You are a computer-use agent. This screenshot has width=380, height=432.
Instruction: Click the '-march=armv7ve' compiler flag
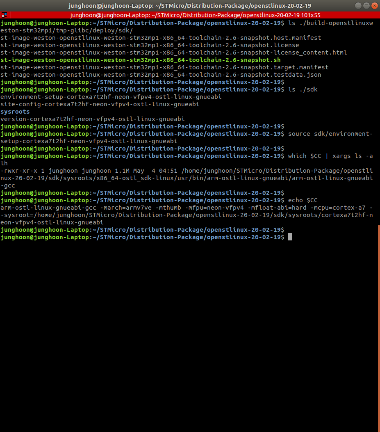[125, 208]
